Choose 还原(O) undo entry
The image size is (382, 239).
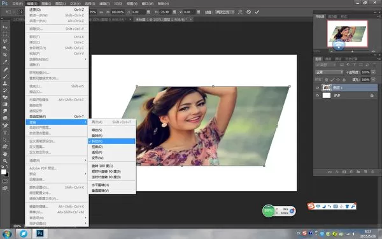click(57, 10)
